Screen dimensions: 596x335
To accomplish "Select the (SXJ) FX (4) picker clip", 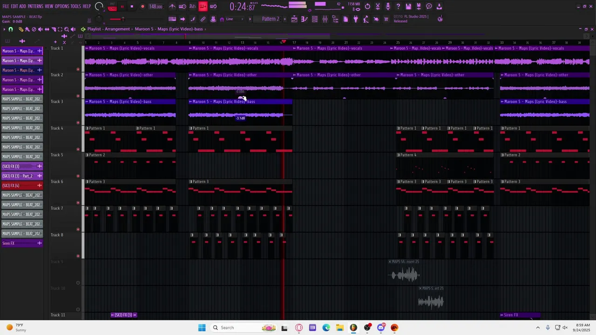I will point(22,186).
